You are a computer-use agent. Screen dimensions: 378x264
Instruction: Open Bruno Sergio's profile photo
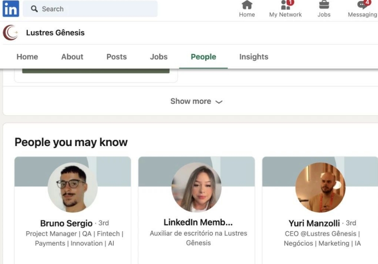pyautogui.click(x=73, y=187)
